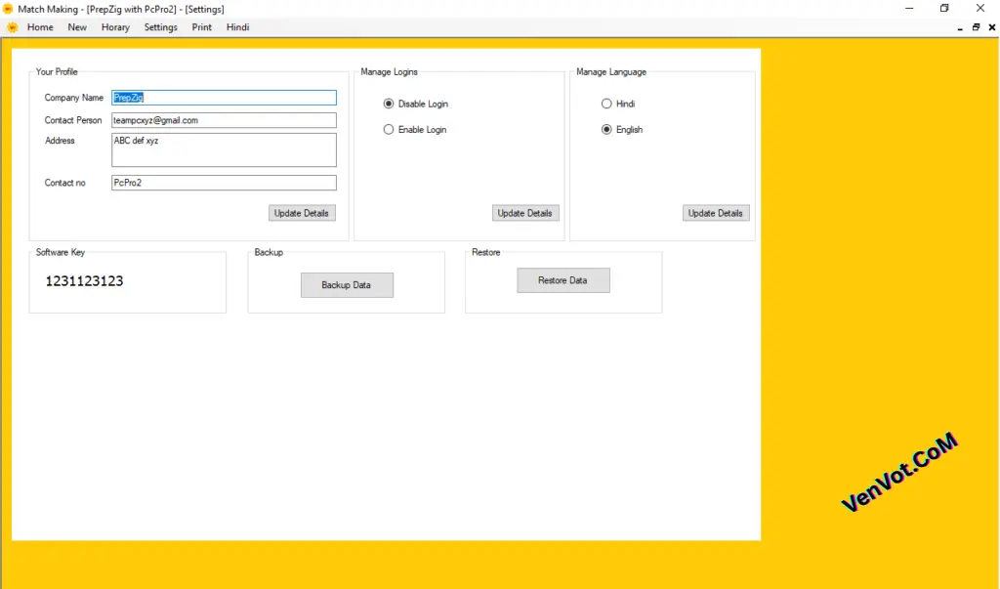
Task: Click inside the Address text area
Action: point(224,150)
